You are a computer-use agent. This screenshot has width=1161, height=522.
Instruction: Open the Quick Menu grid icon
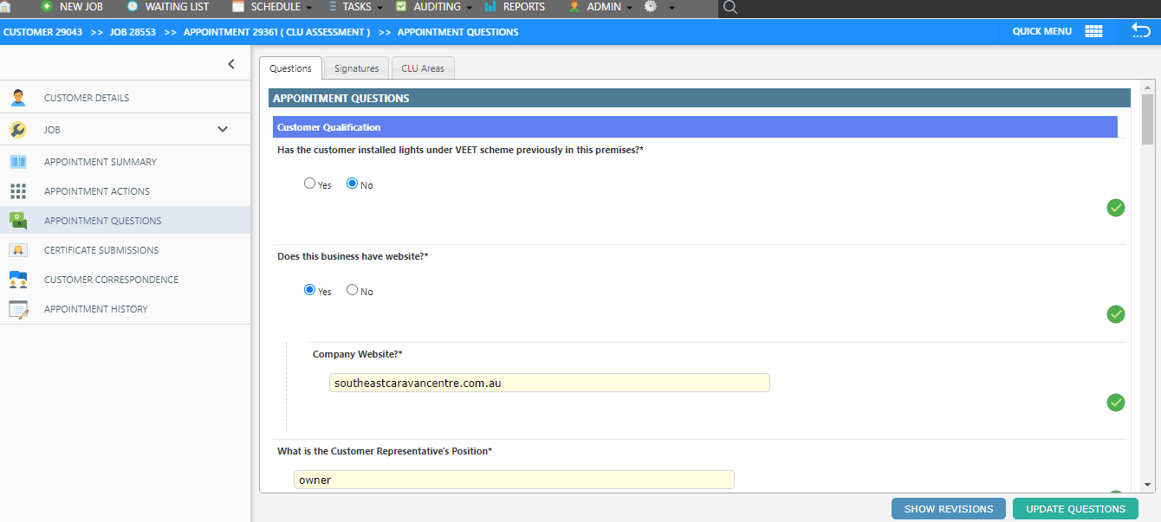point(1093,31)
